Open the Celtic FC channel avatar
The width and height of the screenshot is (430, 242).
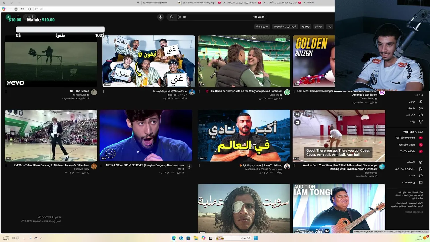tap(287, 92)
